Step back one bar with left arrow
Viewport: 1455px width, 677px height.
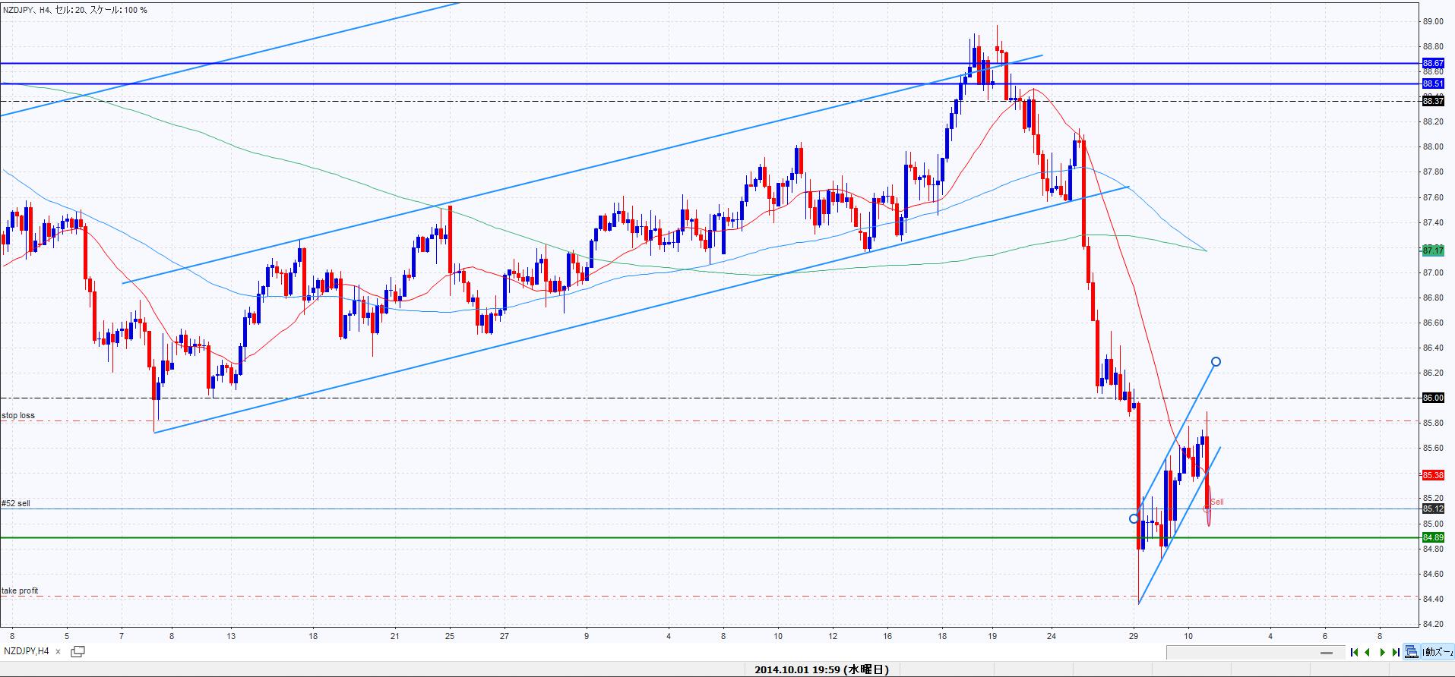(x=1368, y=652)
